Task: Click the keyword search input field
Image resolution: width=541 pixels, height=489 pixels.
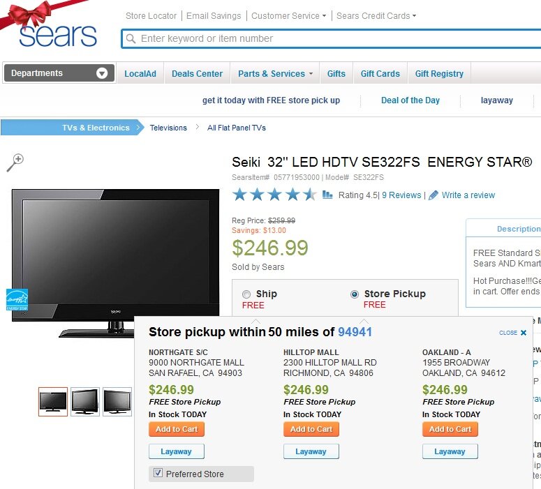Action: [x=331, y=38]
